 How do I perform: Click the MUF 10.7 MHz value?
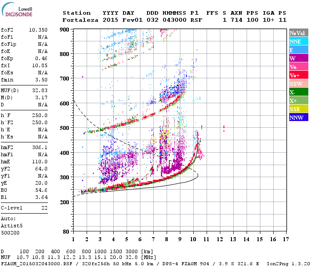pyautogui.click(x=23, y=258)
